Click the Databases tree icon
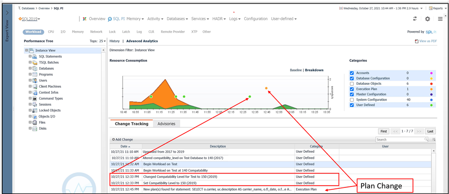 point(35,68)
